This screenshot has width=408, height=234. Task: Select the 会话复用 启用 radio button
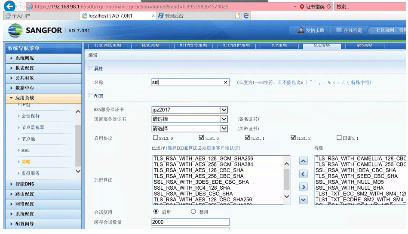coord(156,211)
